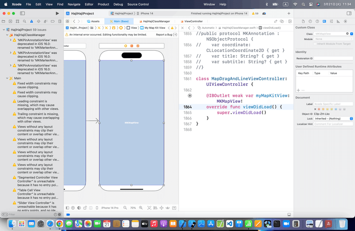This screenshot has height=231, width=355.
Task: Open the Test navigator diamond icon
Action: tap(39, 21)
